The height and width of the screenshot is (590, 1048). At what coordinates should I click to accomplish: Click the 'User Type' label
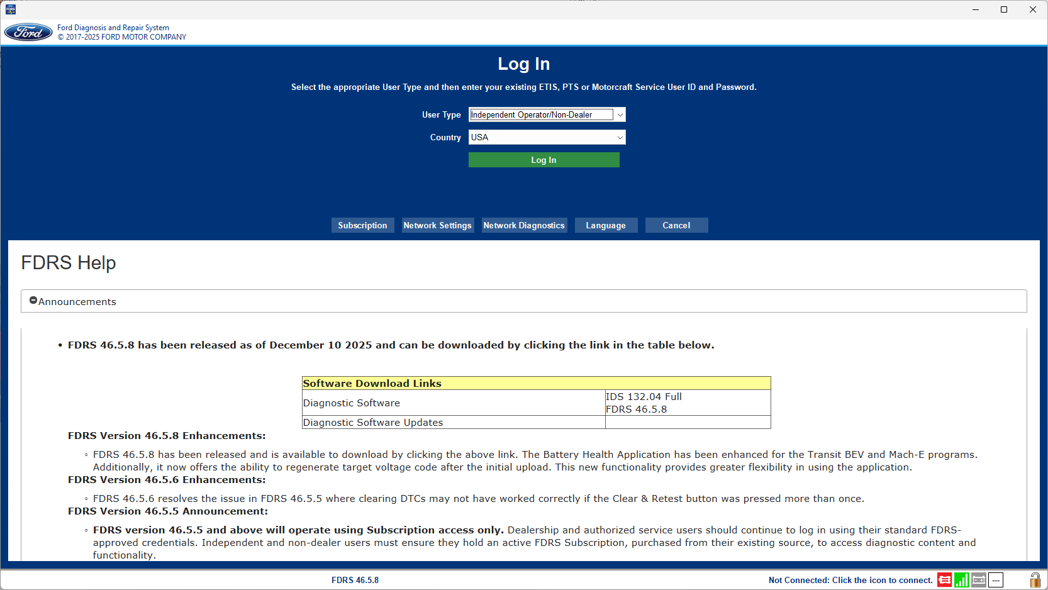(442, 114)
